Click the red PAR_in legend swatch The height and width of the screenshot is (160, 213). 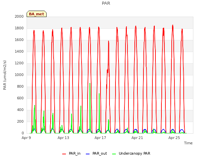point(64,154)
